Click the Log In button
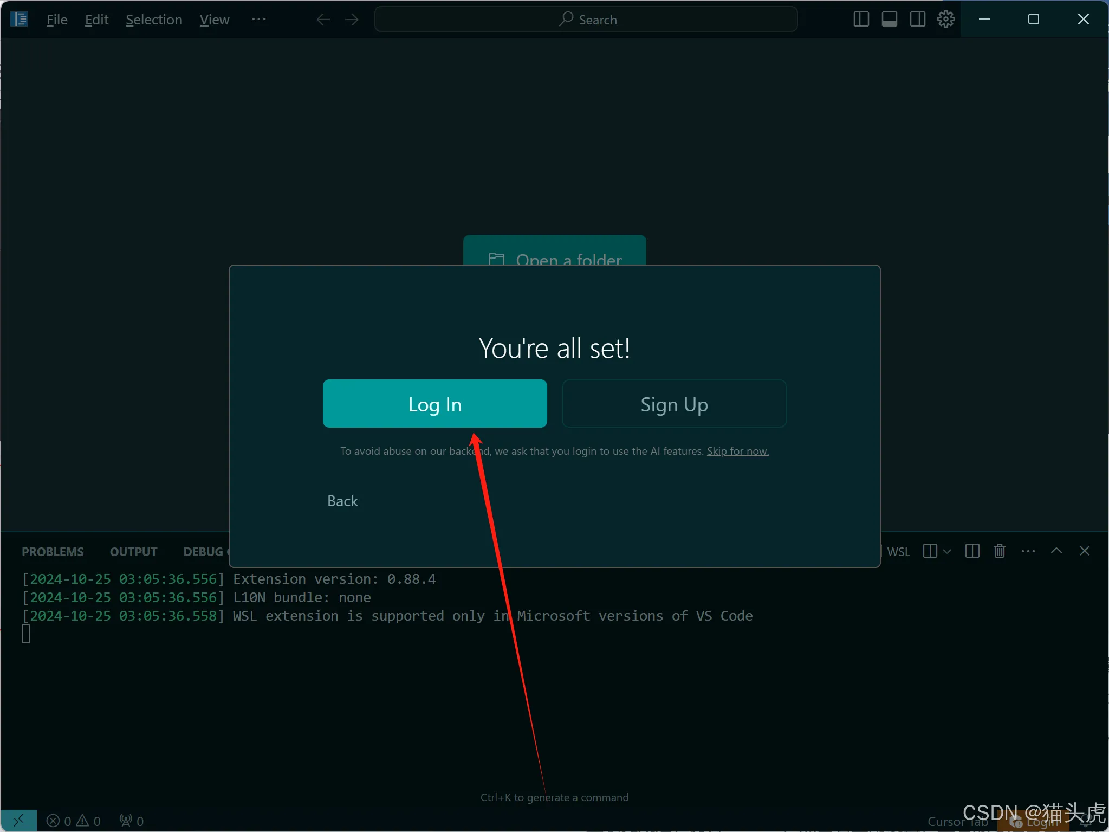This screenshot has width=1109, height=832. [434, 404]
